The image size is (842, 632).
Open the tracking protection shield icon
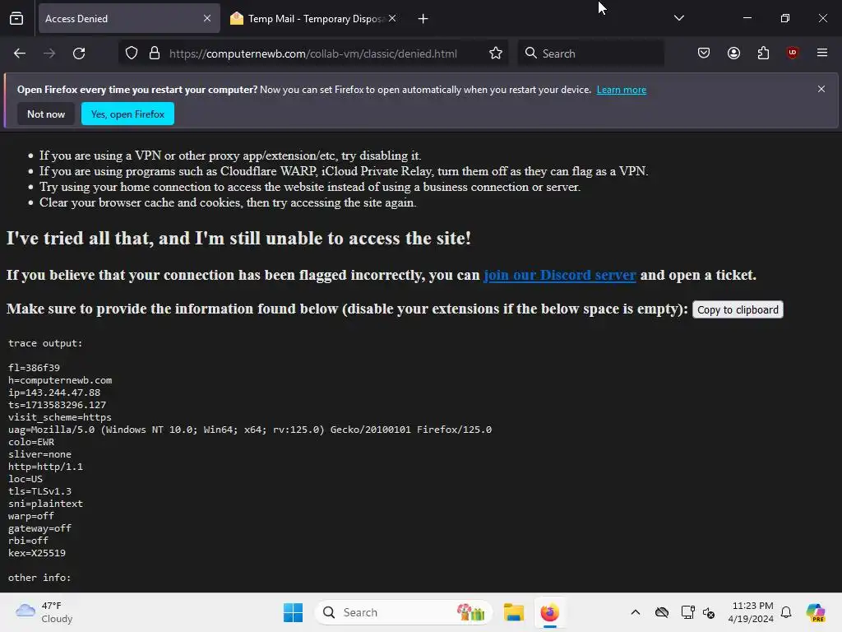132,53
